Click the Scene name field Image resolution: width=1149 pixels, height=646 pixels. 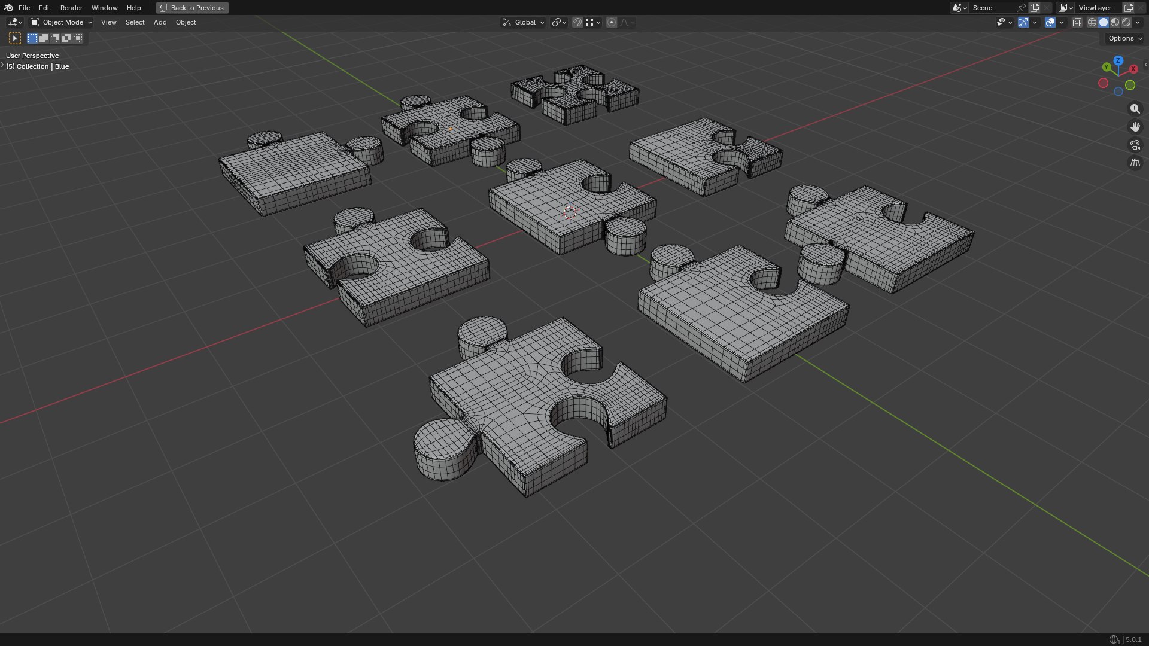click(992, 8)
